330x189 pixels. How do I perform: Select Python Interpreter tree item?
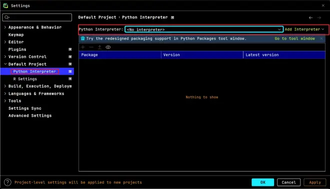(34, 71)
